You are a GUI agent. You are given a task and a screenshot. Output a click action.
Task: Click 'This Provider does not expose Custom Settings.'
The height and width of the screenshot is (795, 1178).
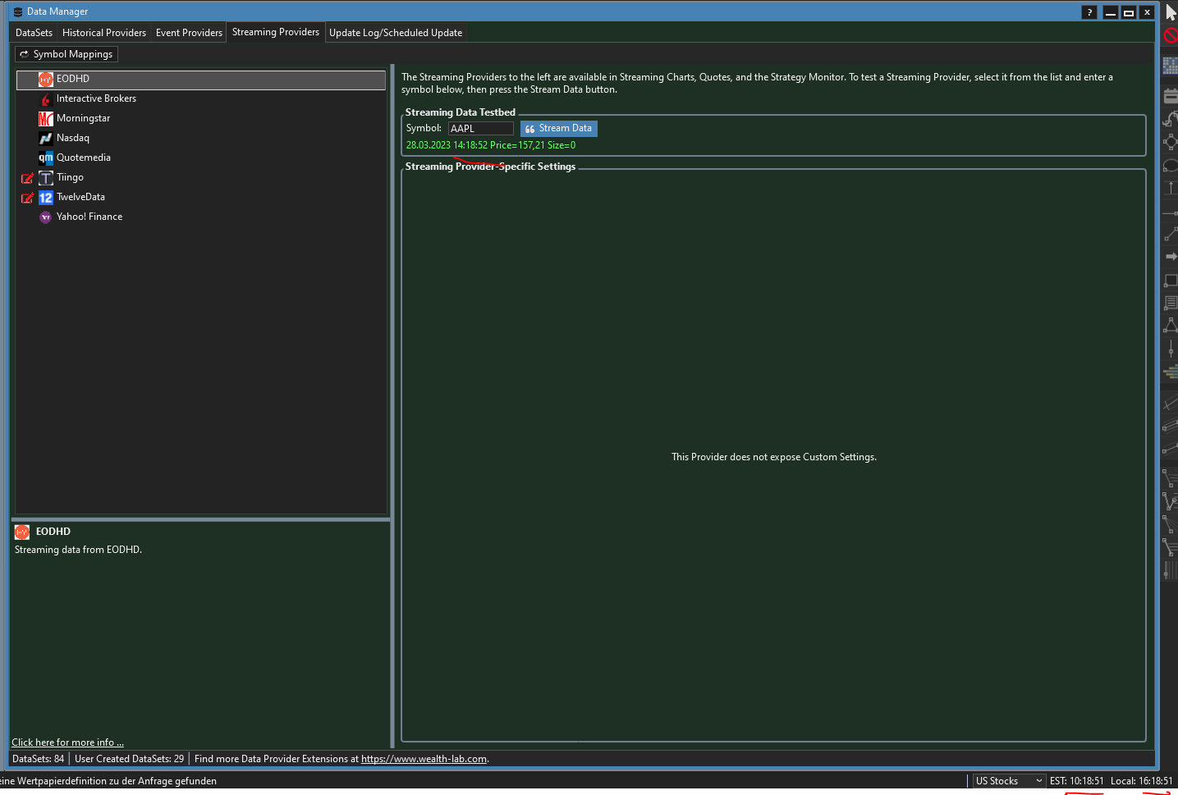[x=774, y=457]
